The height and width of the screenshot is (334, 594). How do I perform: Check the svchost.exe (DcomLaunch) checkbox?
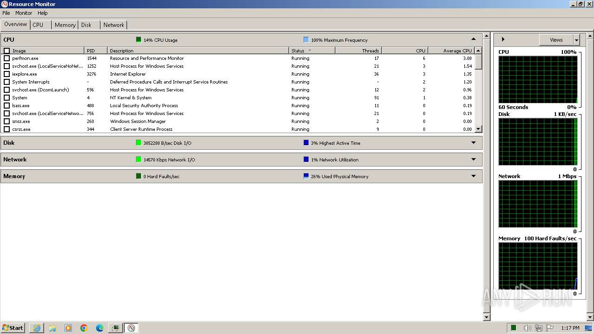[x=6, y=90]
